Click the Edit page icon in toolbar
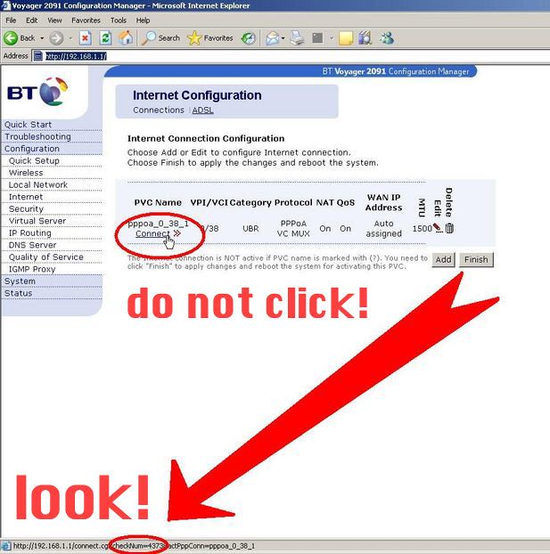This screenshot has width=550, height=554. pos(317,37)
